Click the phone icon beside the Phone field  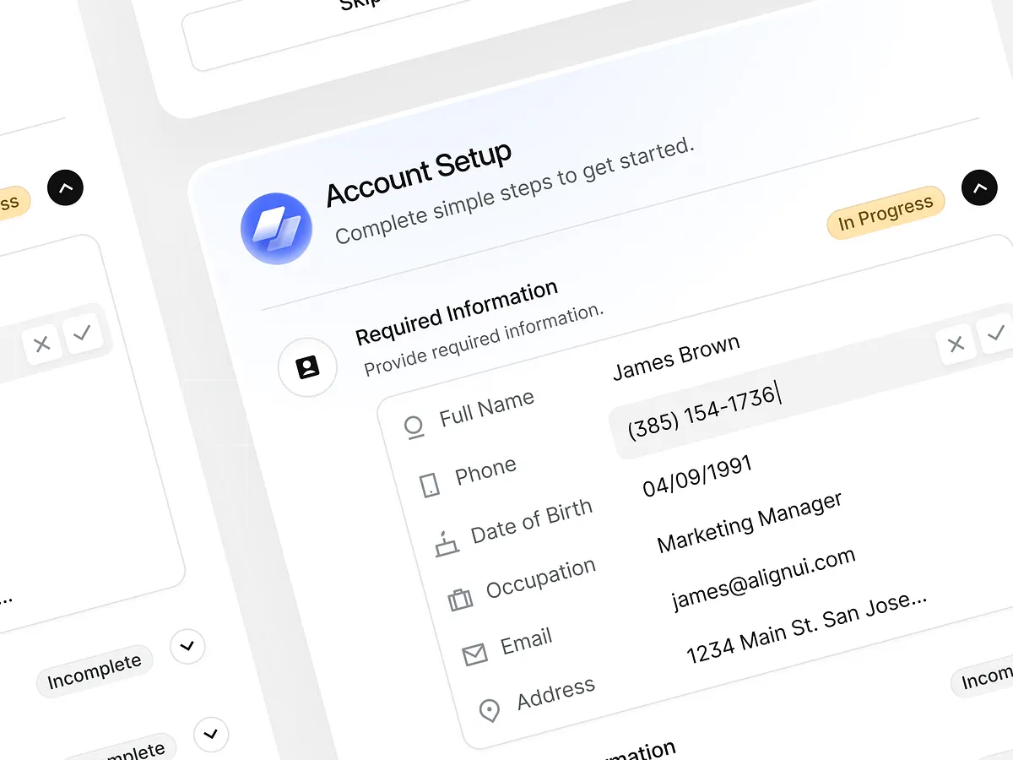pyautogui.click(x=429, y=486)
